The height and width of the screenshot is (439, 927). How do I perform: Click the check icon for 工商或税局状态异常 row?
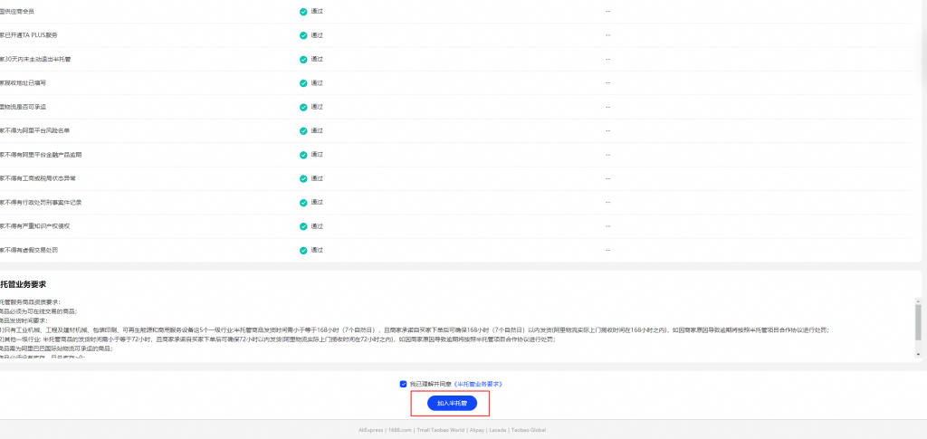[x=303, y=178]
